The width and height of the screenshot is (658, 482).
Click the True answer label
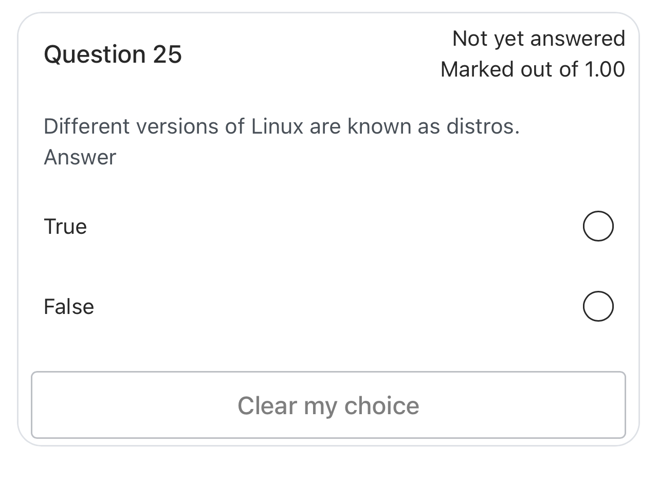(65, 226)
